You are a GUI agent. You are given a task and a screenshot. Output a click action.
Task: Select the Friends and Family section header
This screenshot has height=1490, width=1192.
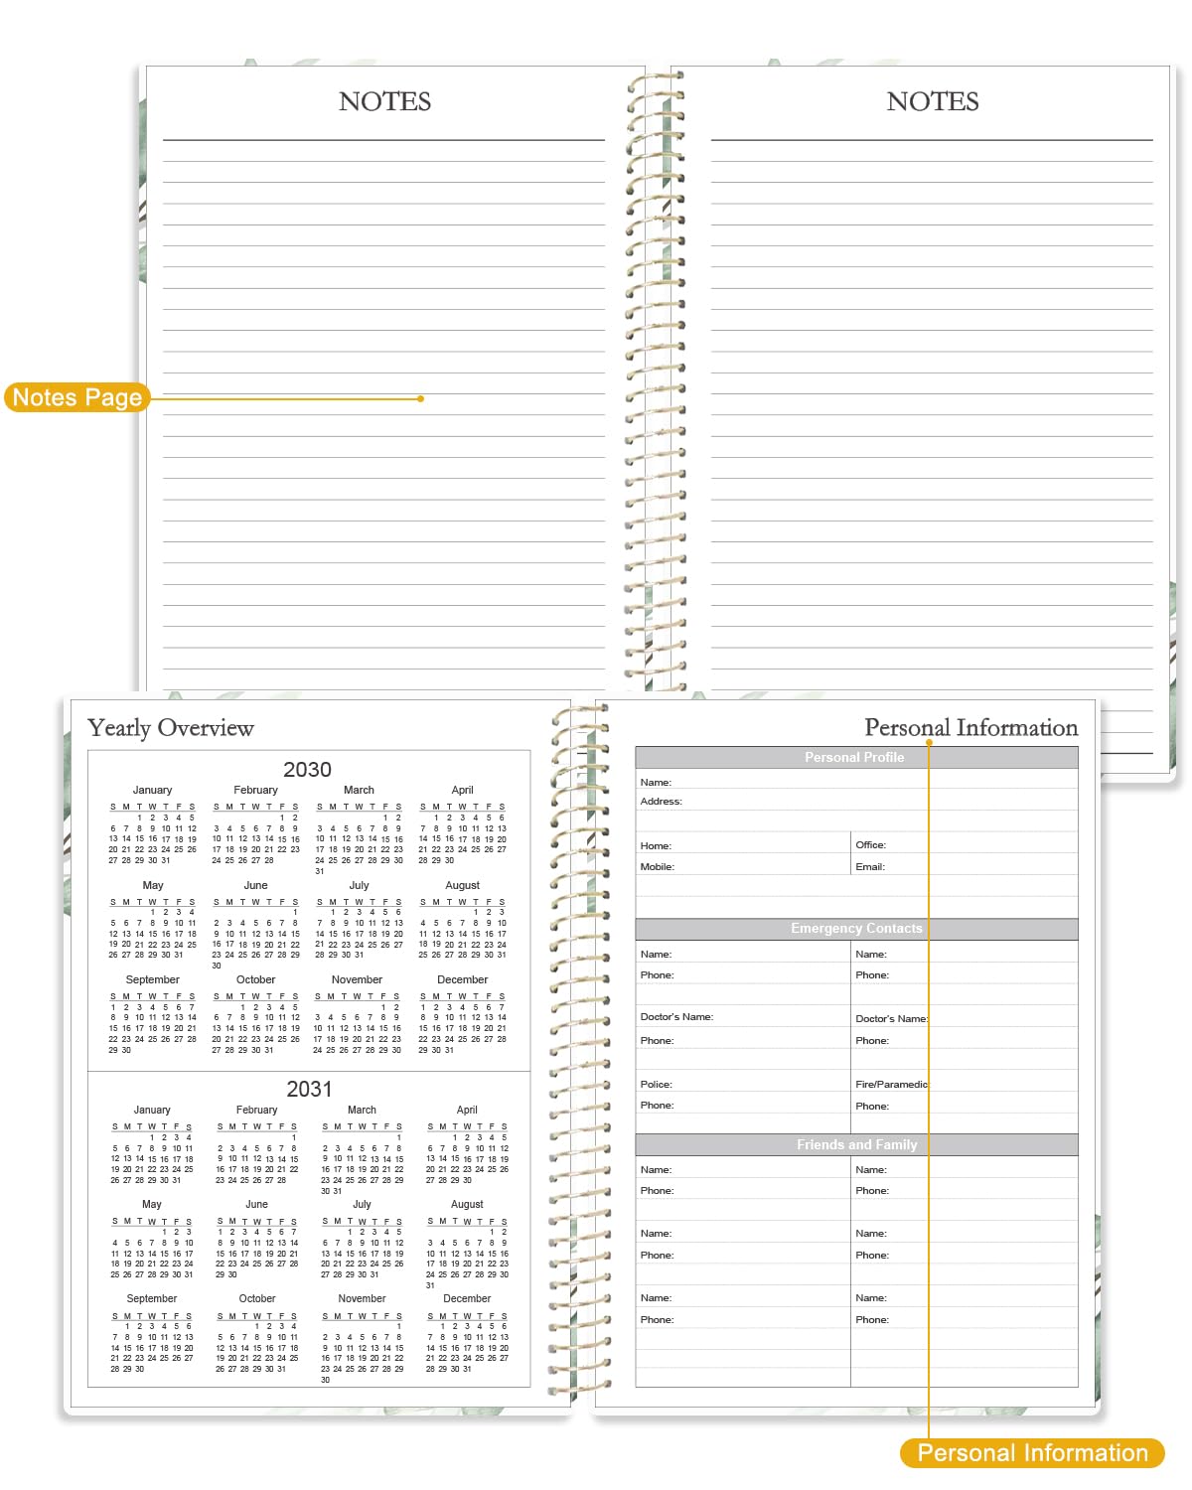856,1144
